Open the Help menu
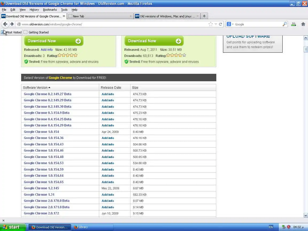The height and width of the screenshot is (231, 308). [x=74, y=10]
